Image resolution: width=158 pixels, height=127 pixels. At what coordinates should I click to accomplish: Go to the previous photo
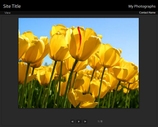coord(72,121)
